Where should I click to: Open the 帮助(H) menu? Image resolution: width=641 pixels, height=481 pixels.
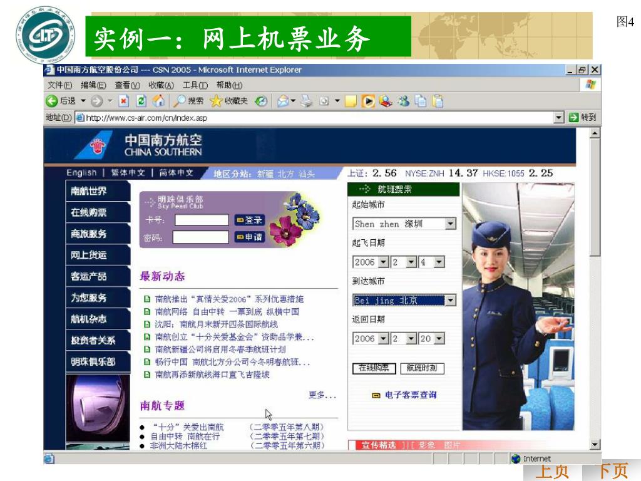point(229,85)
